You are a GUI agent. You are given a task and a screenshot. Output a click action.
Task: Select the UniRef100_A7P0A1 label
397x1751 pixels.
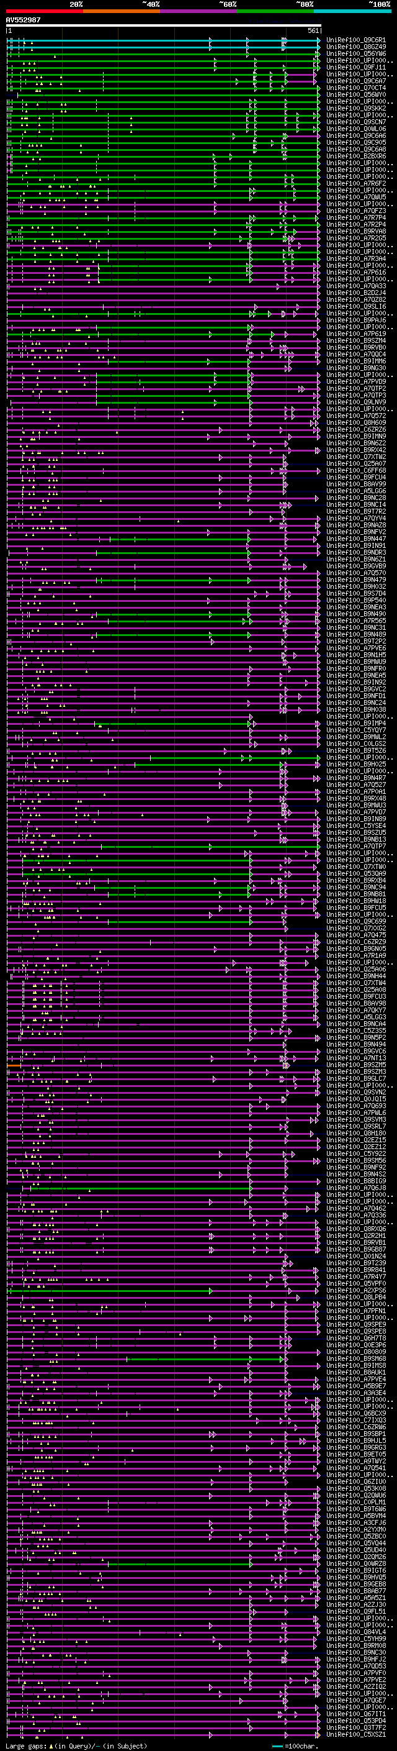coord(356,791)
